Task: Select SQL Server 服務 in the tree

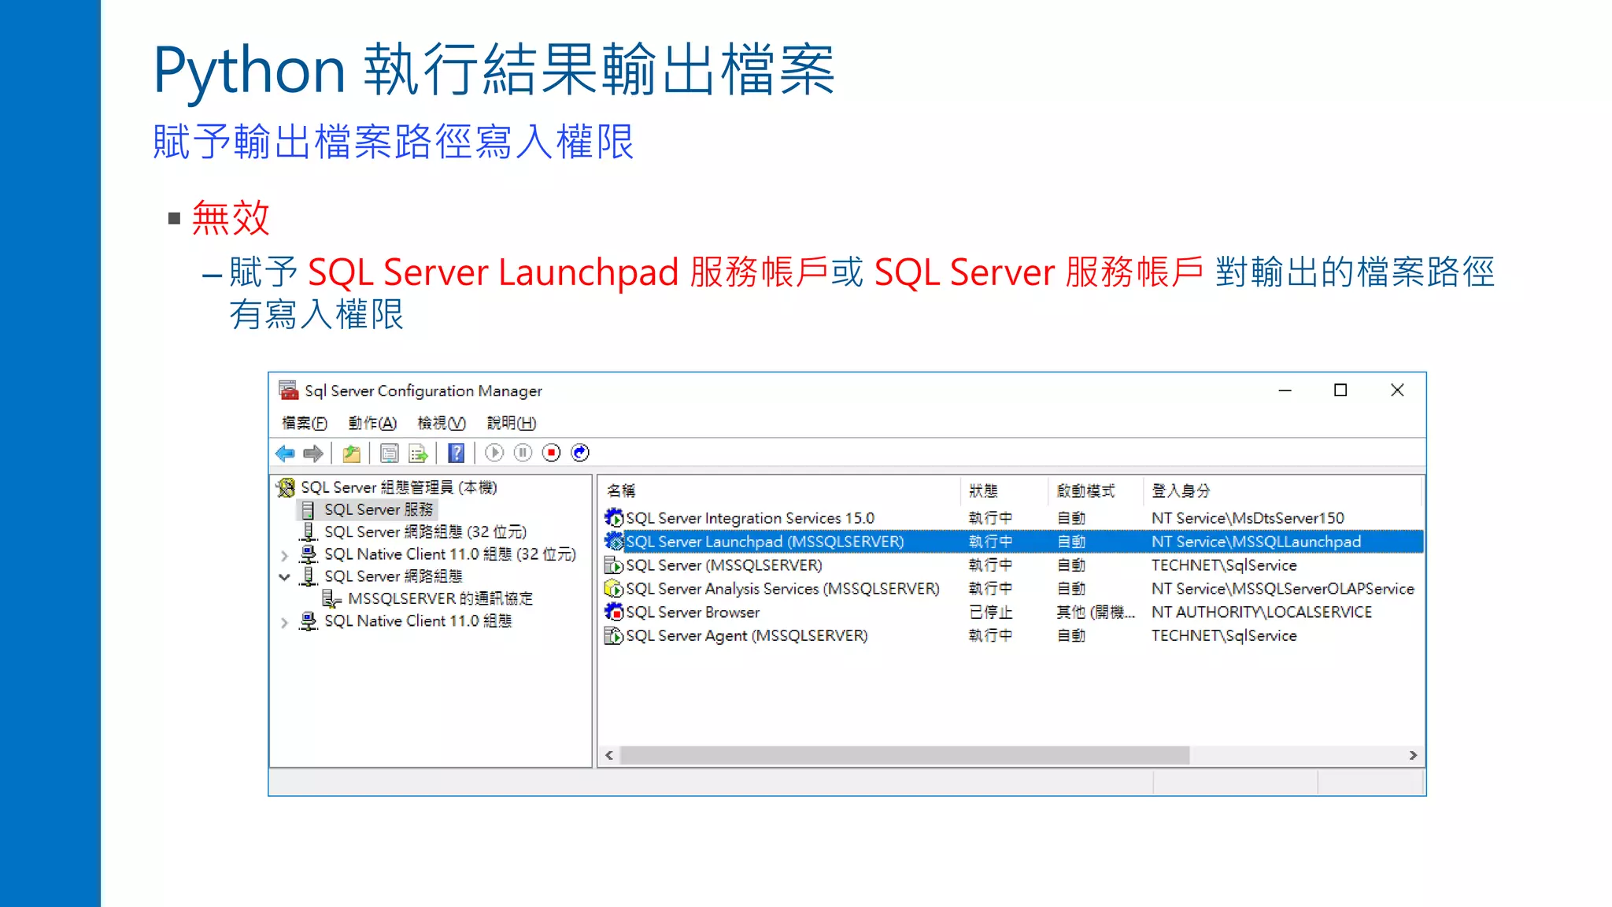Action: 379,510
